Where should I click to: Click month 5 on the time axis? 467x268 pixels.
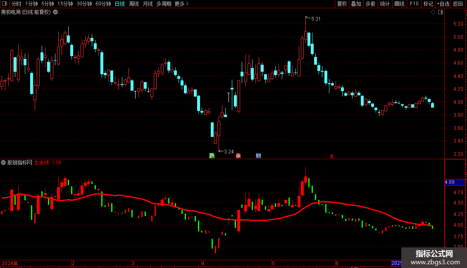273,263
